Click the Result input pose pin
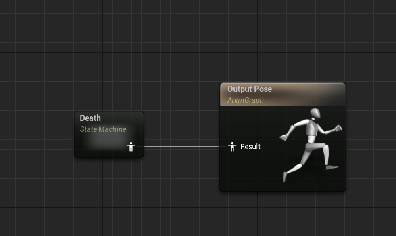Screen dimensions: 396x236 [x=232, y=147]
